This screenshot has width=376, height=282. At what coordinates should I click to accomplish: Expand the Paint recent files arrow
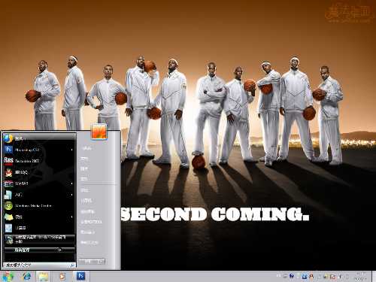72,217
